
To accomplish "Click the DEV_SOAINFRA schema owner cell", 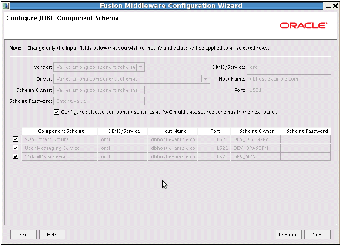I will [x=256, y=139].
